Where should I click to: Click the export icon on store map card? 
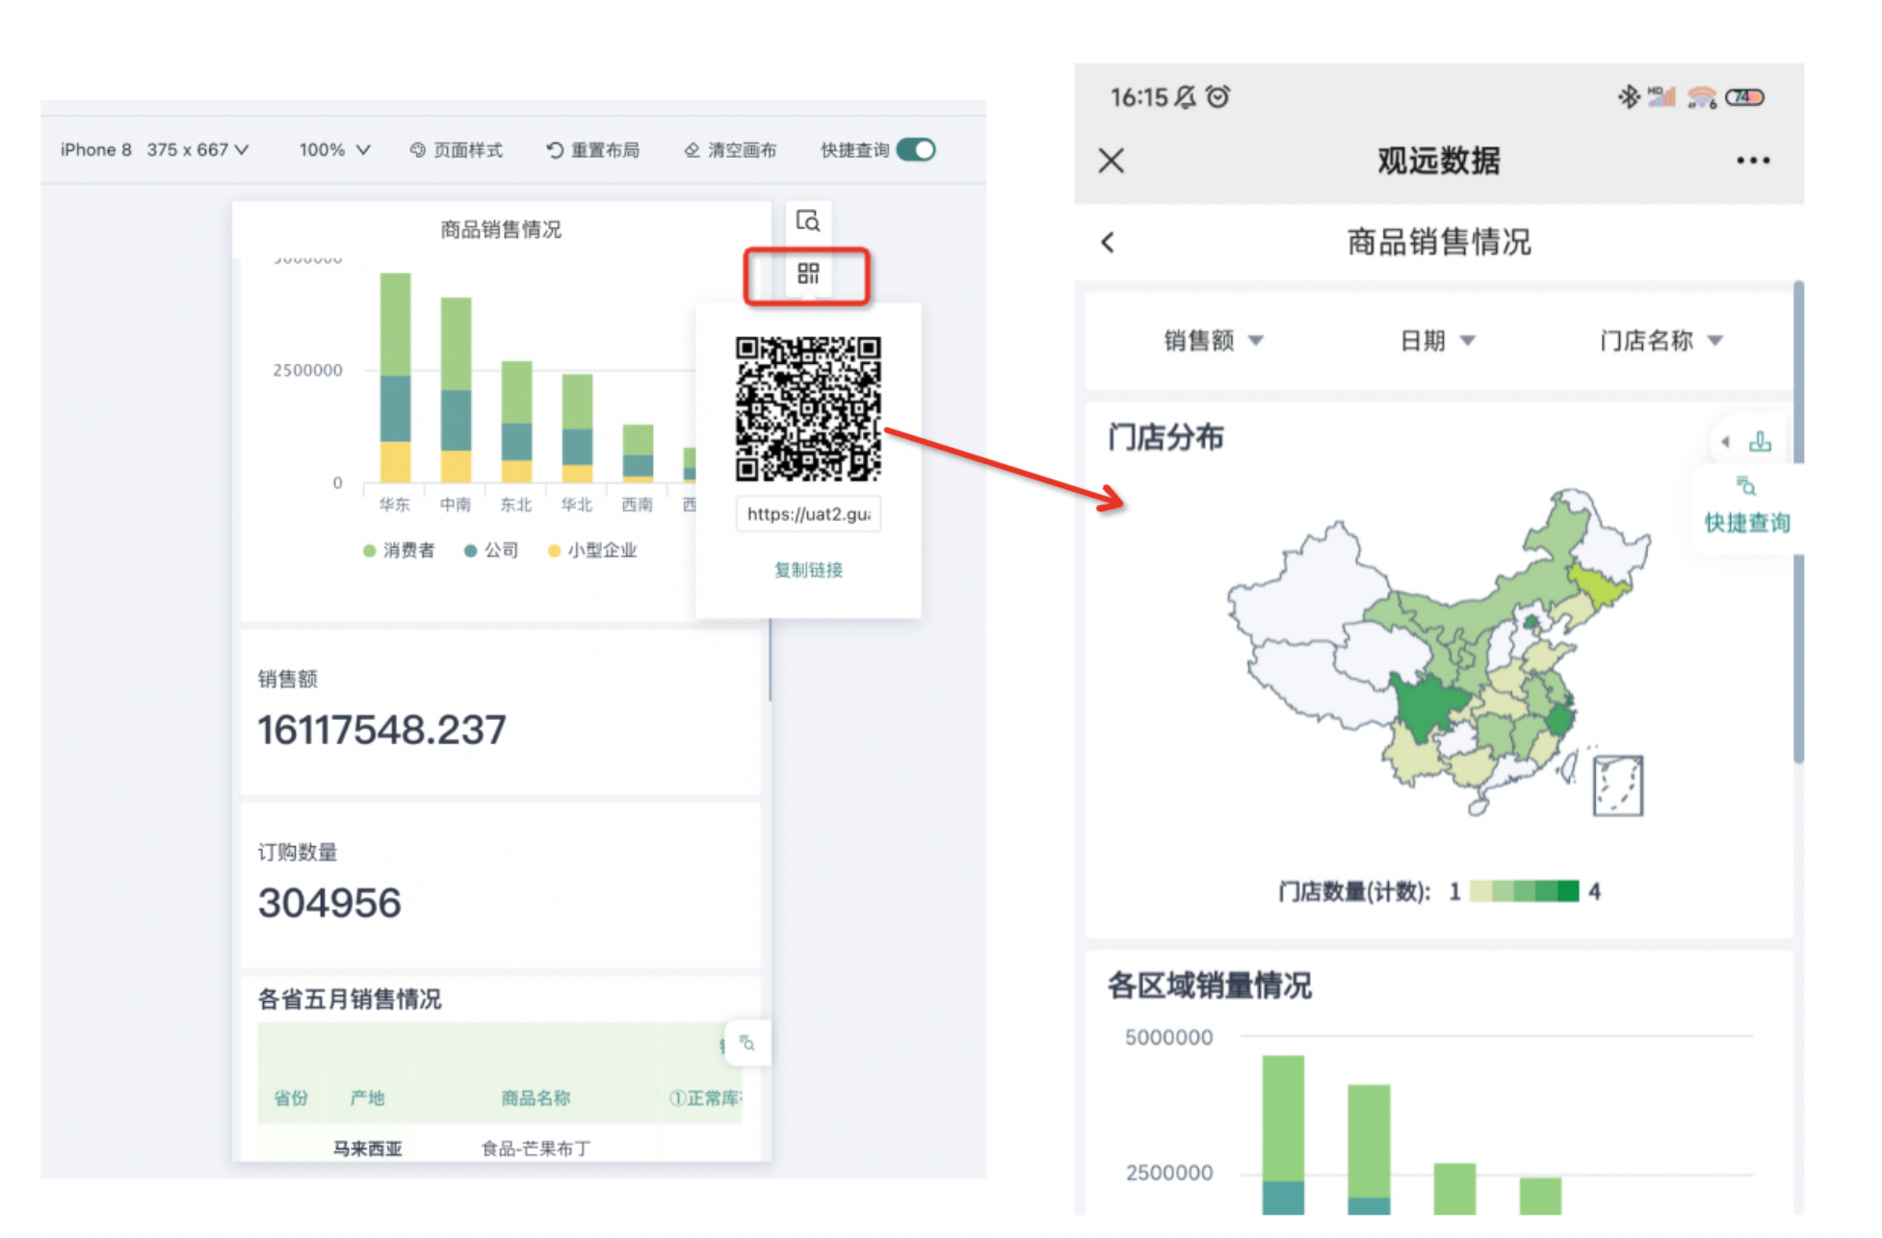[x=1761, y=442]
